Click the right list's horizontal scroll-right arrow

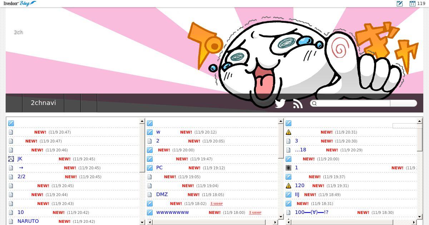click(x=414, y=222)
